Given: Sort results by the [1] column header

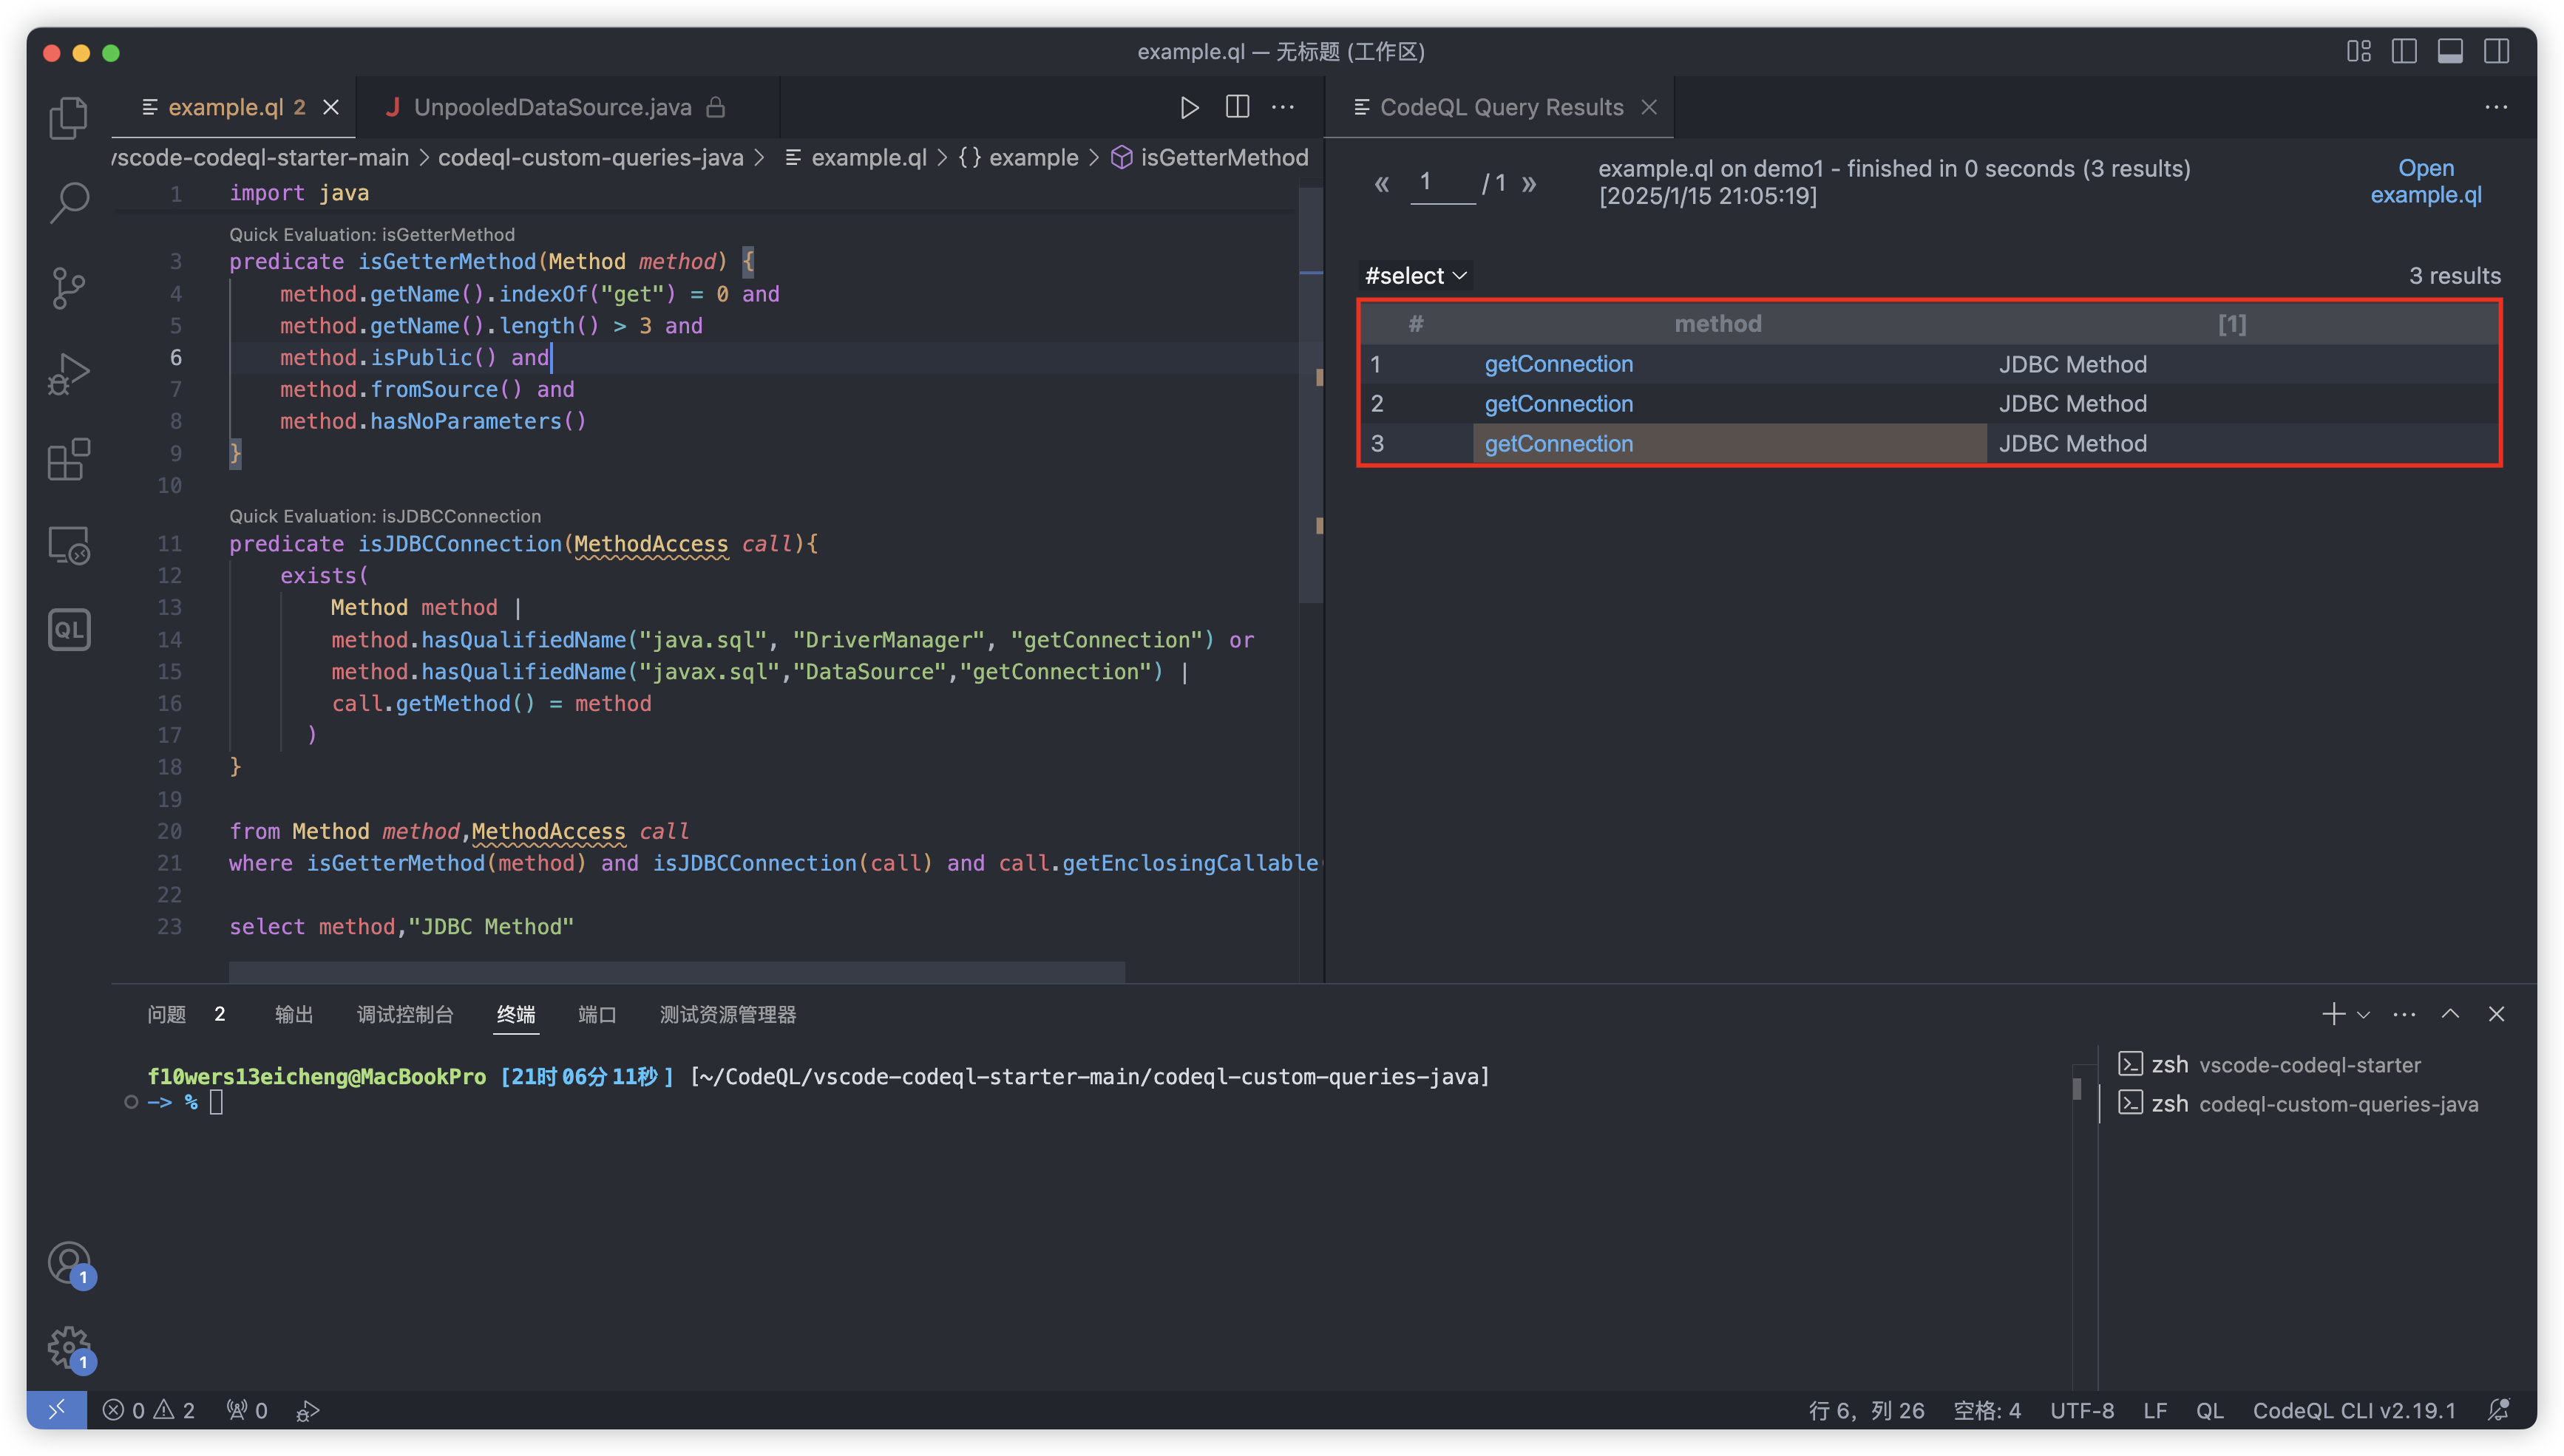Looking at the screenshot, I should click(2231, 324).
